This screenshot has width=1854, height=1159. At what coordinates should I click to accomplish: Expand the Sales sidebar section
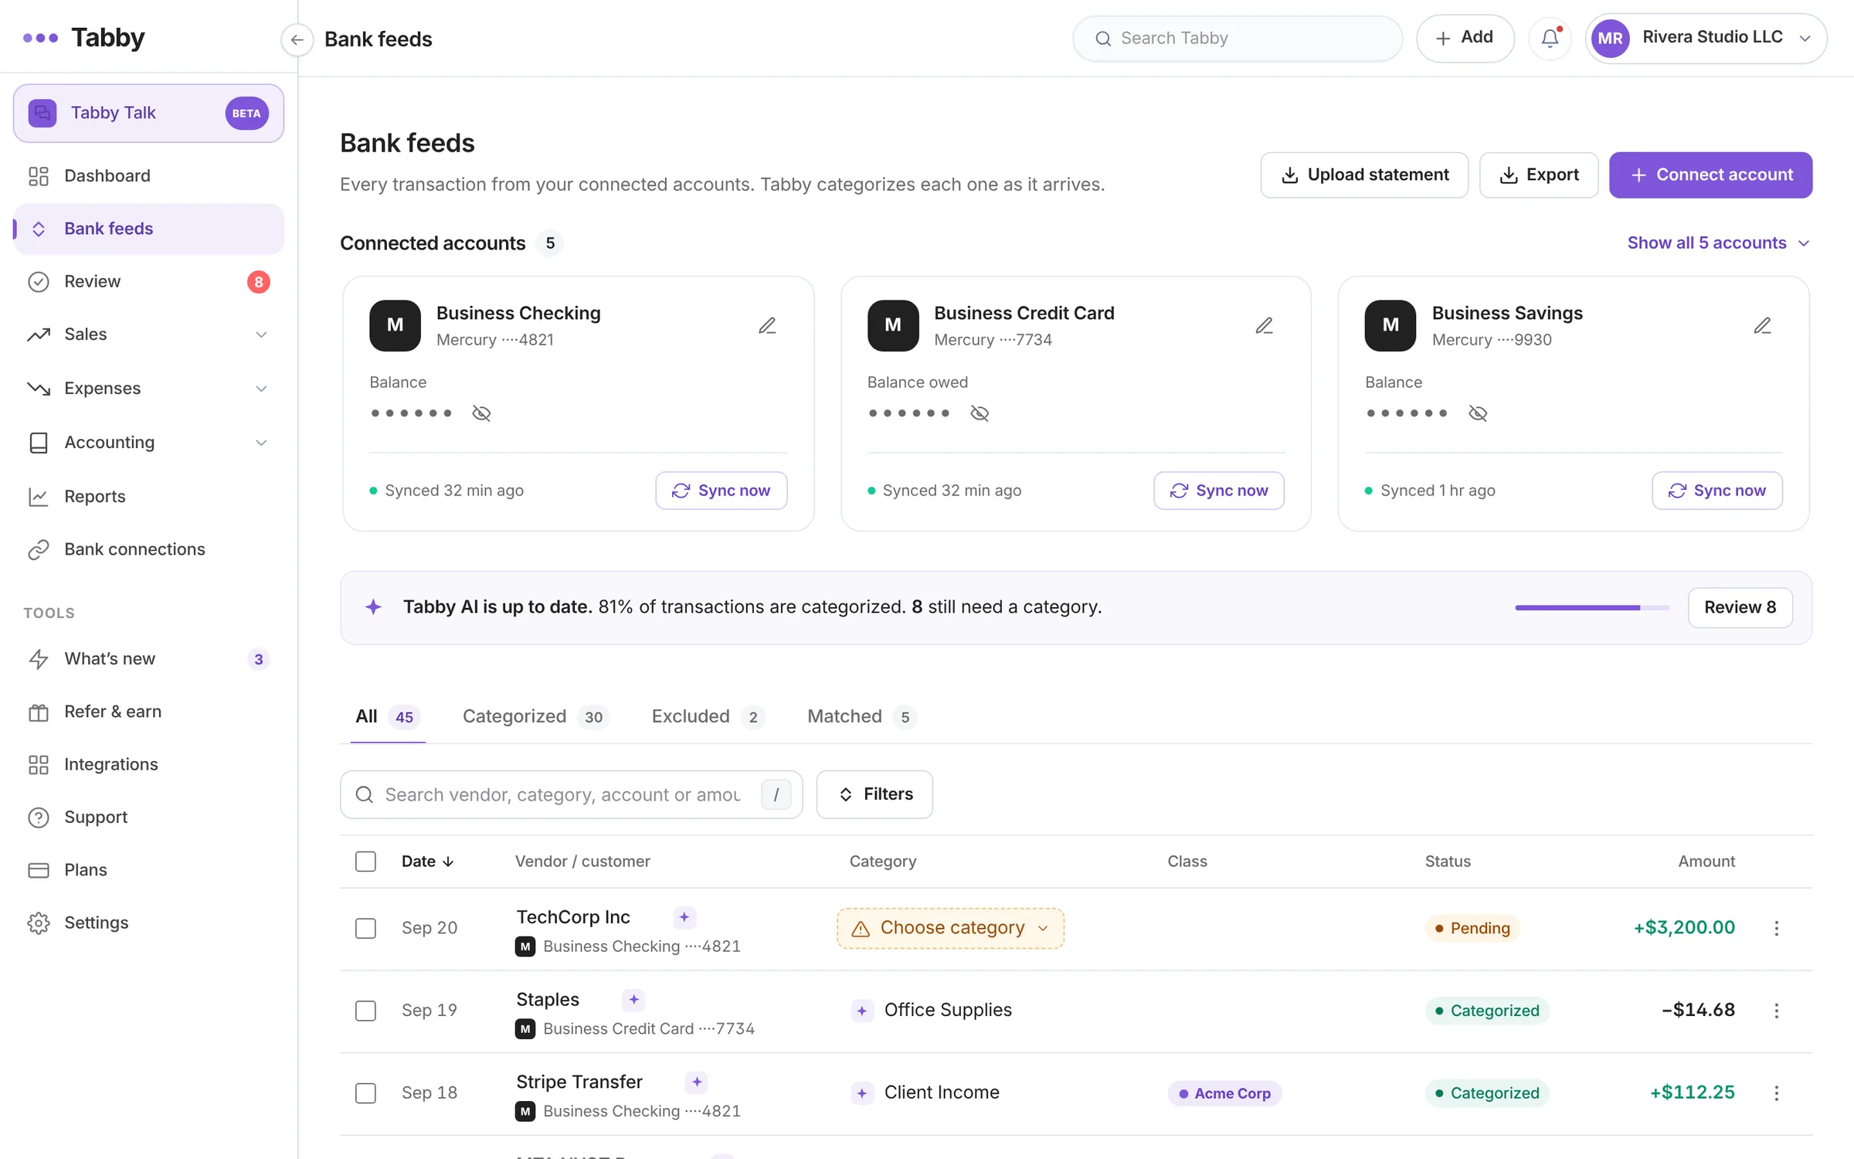pyautogui.click(x=148, y=335)
